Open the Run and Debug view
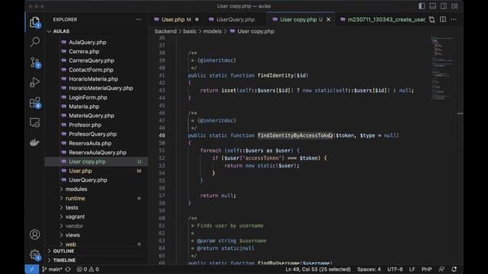This screenshot has height=274, width=488. click(x=35, y=82)
